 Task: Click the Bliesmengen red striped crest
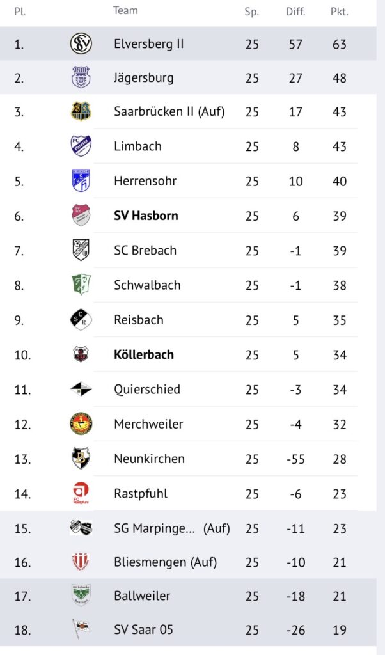point(81,562)
